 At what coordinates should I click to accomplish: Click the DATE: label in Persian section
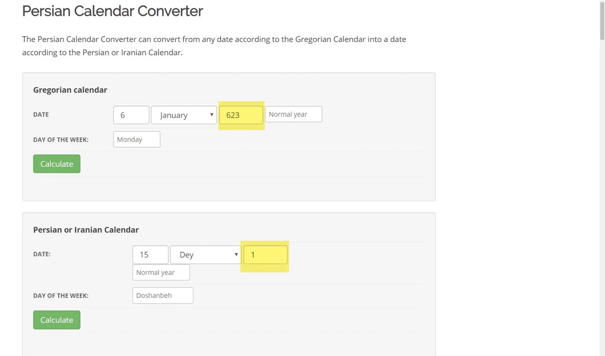[x=42, y=254]
